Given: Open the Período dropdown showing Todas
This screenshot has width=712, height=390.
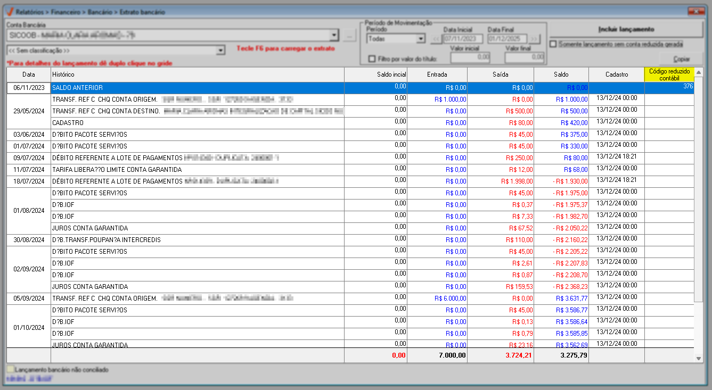Looking at the screenshot, I should coord(420,39).
